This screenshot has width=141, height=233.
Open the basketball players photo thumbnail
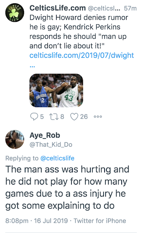(x=56, y=91)
